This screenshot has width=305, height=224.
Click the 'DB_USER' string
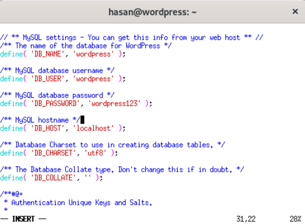[x=48, y=78]
